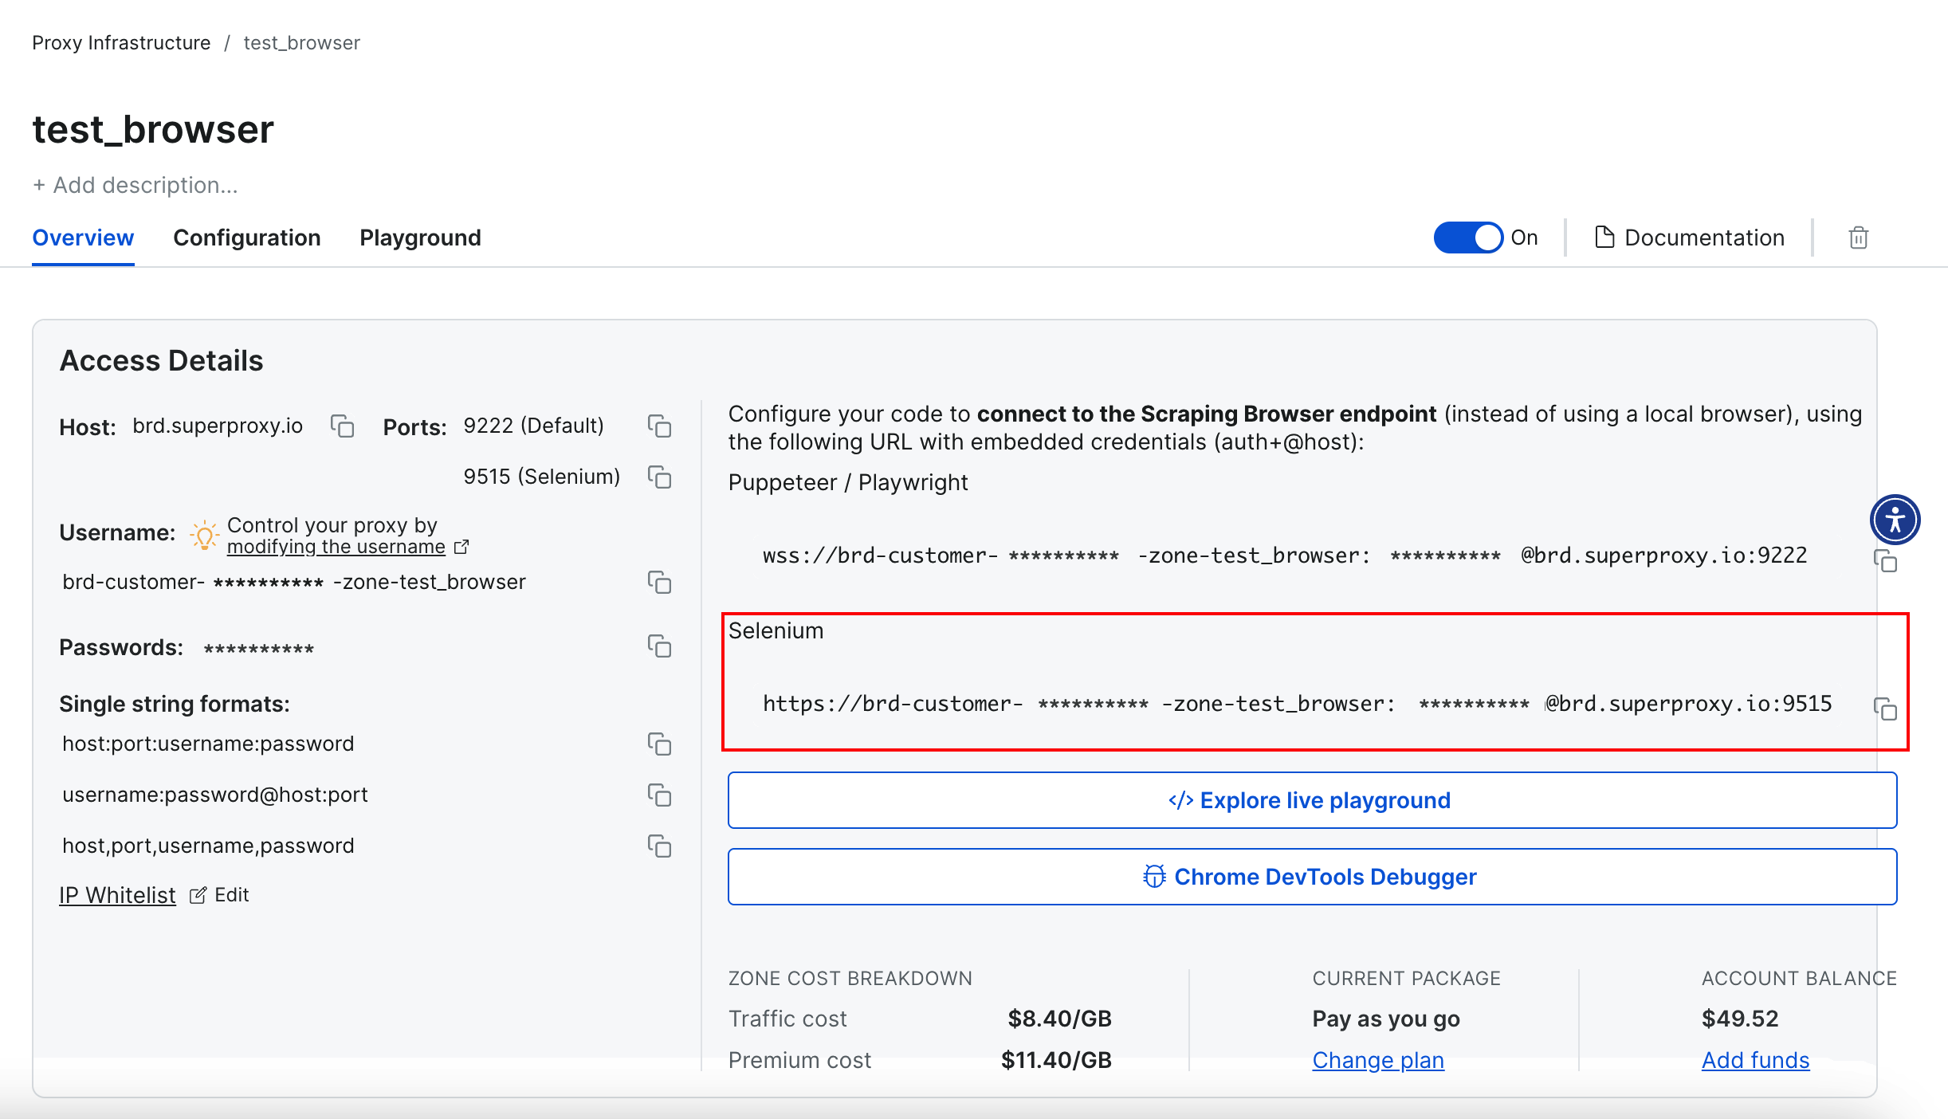Click the ZONE COST BREAKDOWN heading

coord(850,978)
